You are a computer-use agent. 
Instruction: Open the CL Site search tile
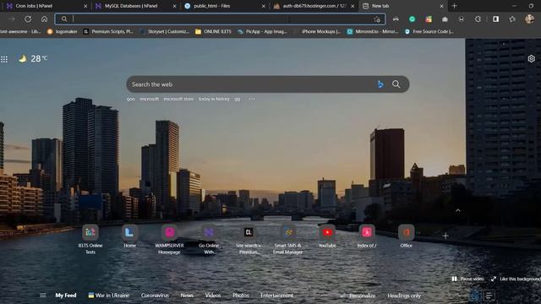click(x=249, y=239)
